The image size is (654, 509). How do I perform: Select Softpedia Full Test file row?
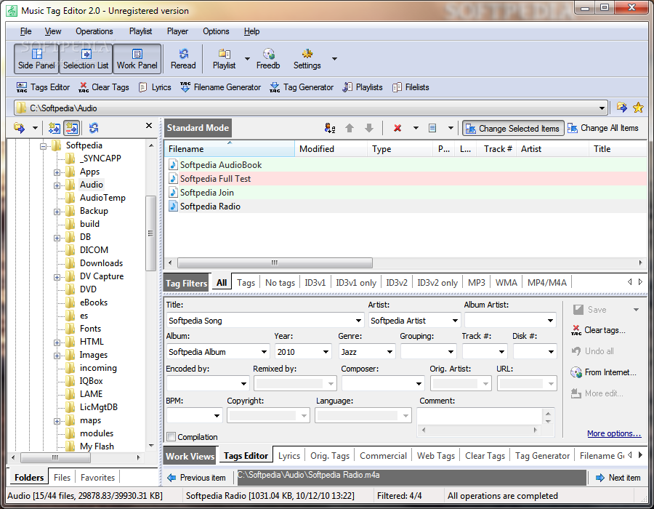(405, 179)
